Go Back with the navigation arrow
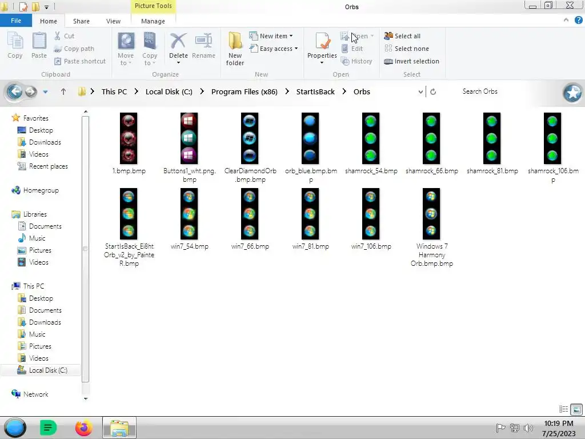The width and height of the screenshot is (585, 439). point(14,91)
